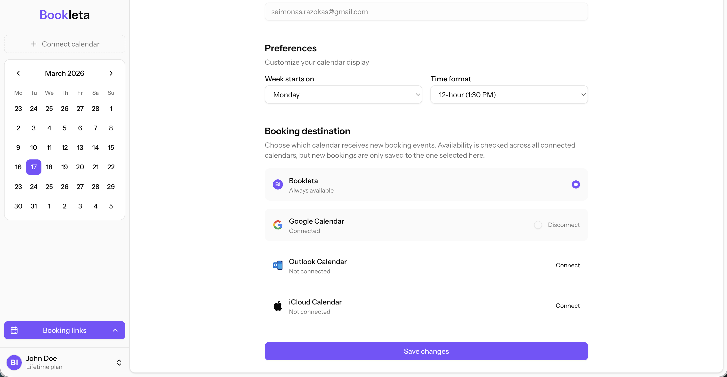Click Save changes button
Screen dimensions: 727x377
426,351
